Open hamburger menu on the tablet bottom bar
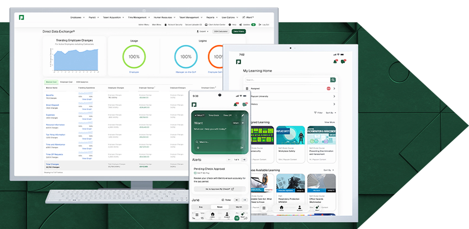This screenshot has width=469, height=229. click(x=264, y=208)
